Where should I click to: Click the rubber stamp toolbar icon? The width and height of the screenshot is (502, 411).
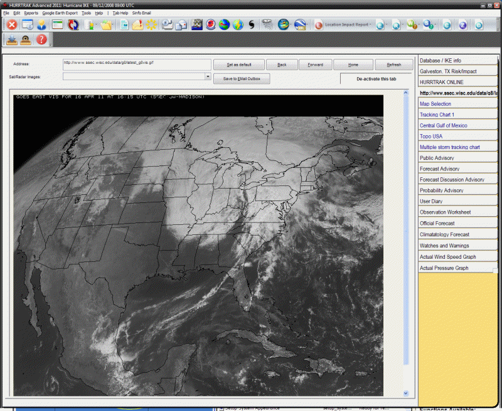(x=26, y=40)
